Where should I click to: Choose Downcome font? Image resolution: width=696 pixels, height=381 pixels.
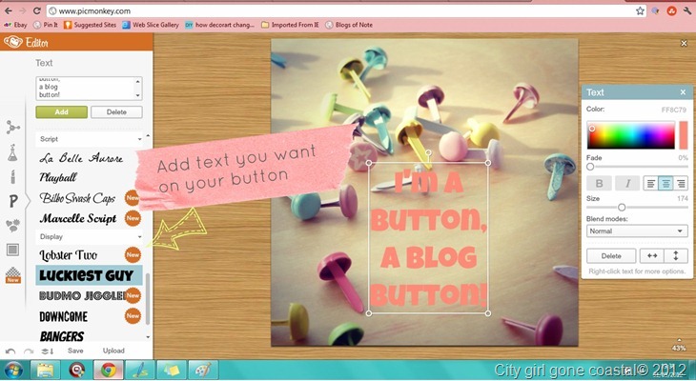point(64,316)
